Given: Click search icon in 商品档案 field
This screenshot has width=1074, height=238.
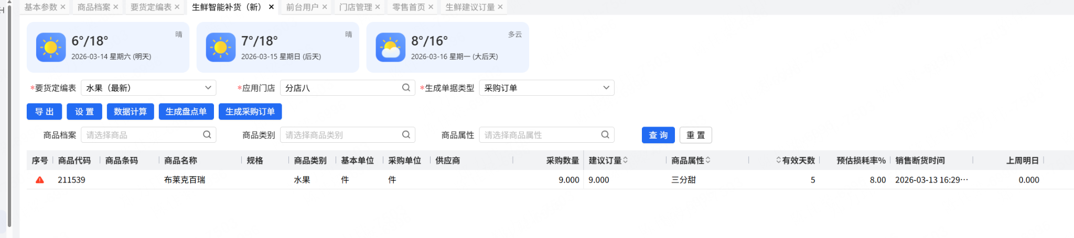Looking at the screenshot, I should [x=207, y=135].
